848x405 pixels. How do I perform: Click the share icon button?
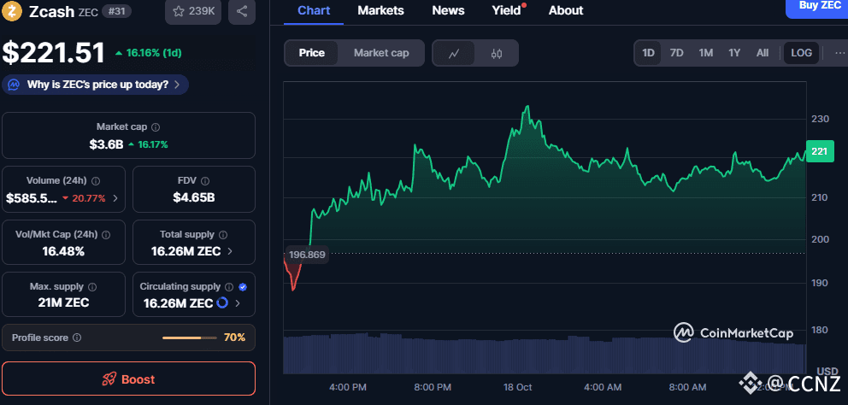click(242, 12)
